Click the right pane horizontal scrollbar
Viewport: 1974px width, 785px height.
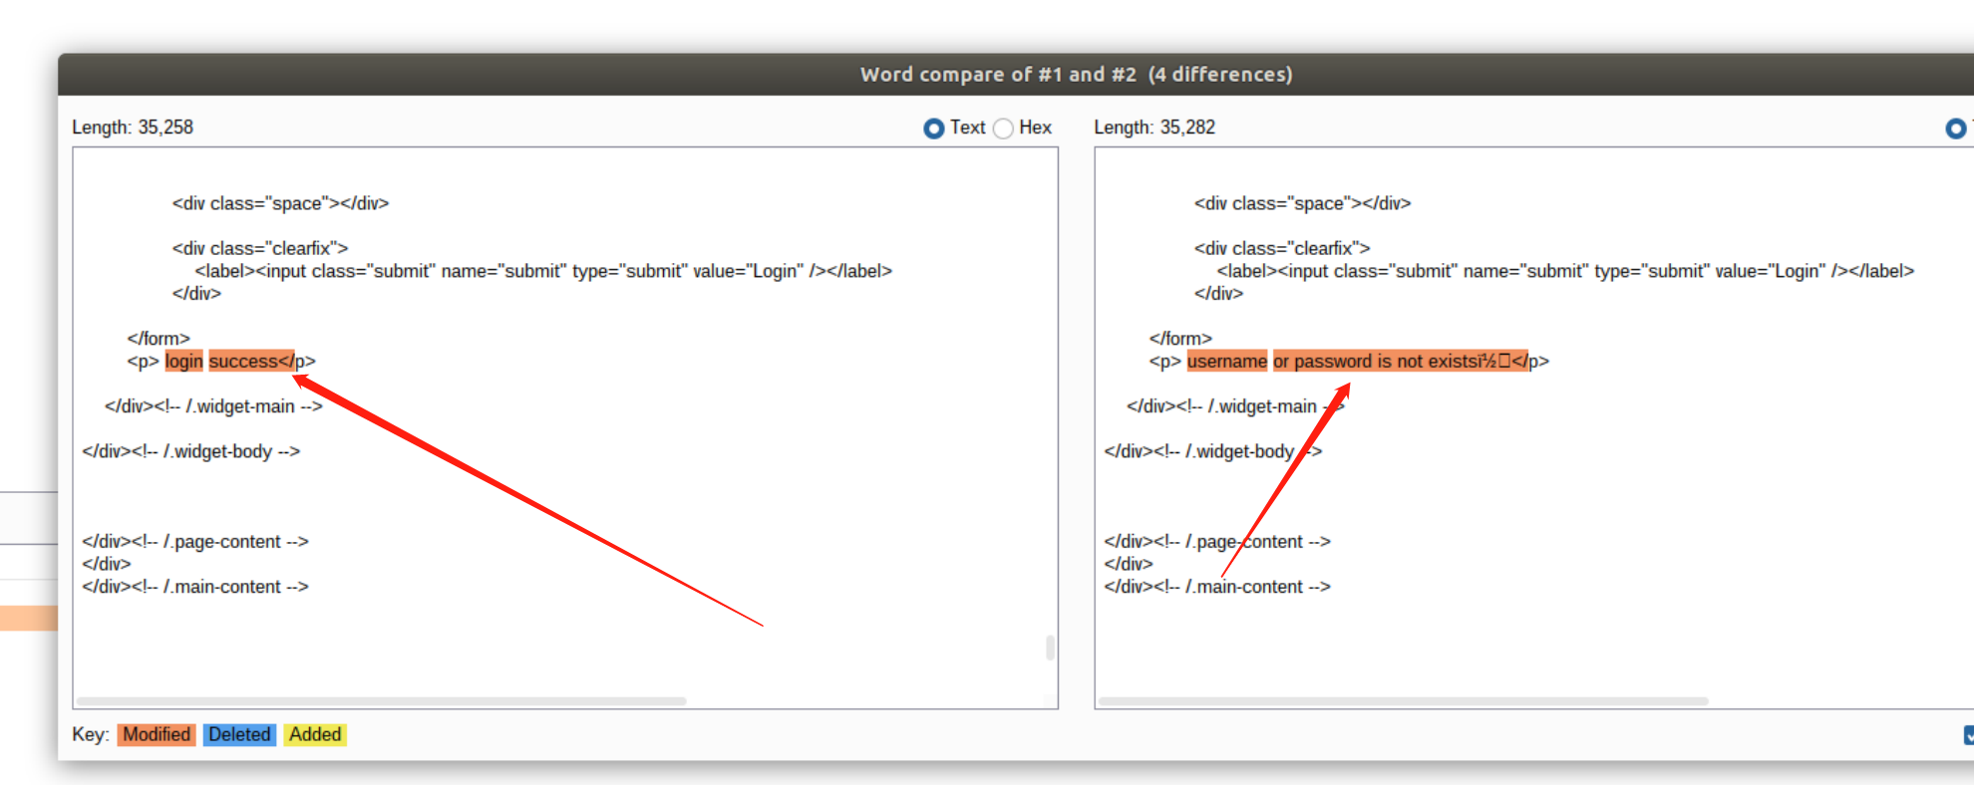tap(1404, 701)
